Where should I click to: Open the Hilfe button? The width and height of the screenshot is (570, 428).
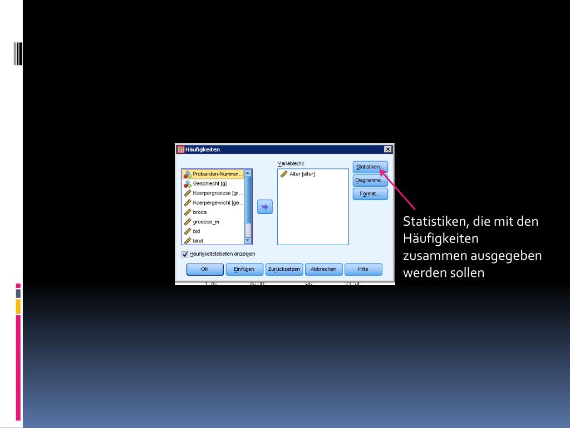(363, 269)
